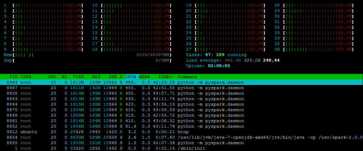Select the htop process owned by ubuntu
Screen dimensions: 363x151
[x=181, y=132]
